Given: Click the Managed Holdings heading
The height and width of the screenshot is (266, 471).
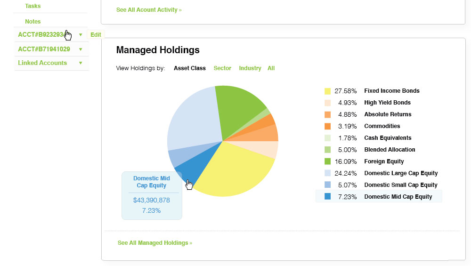Looking at the screenshot, I should (158, 50).
